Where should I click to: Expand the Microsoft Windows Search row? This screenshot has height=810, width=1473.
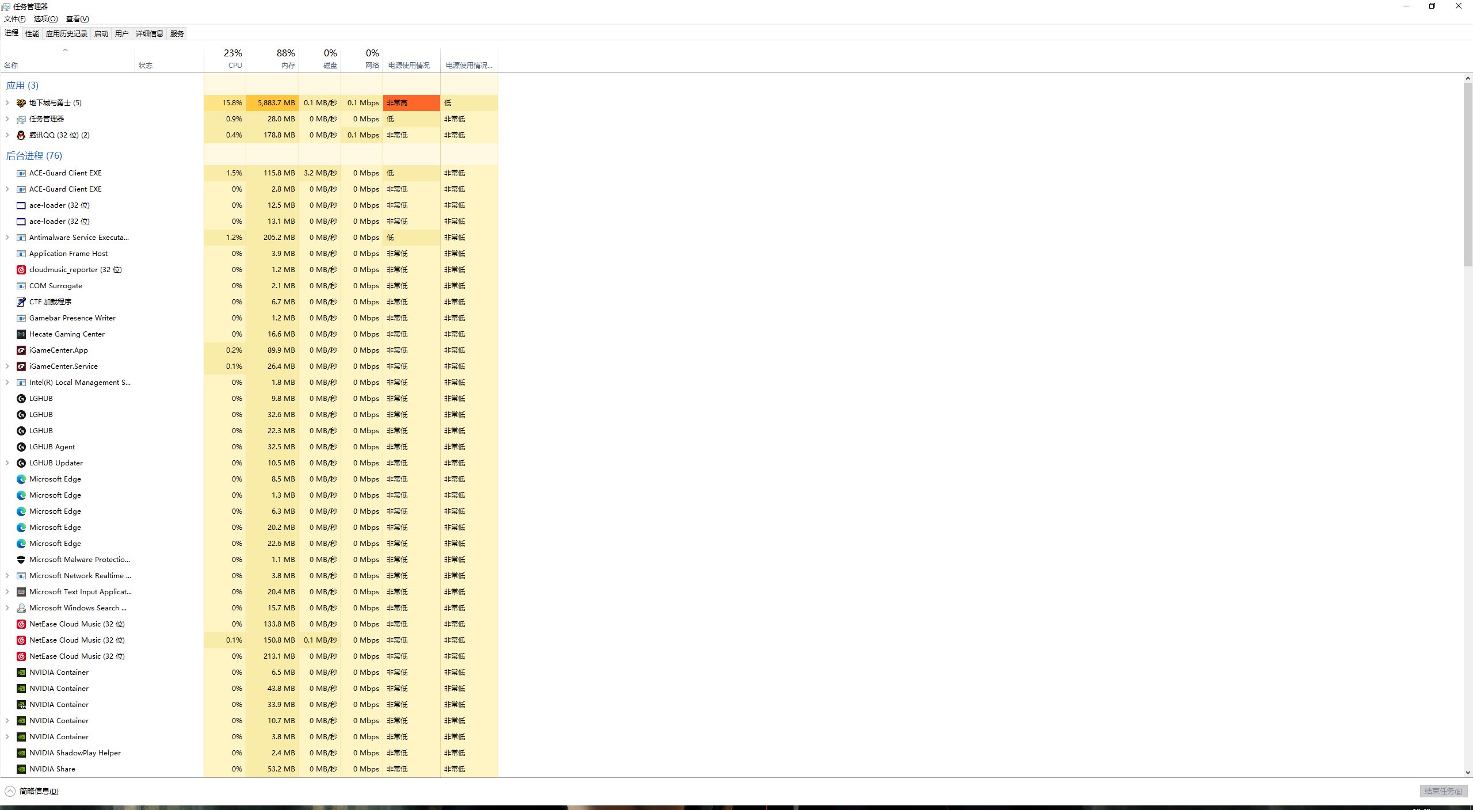7,608
